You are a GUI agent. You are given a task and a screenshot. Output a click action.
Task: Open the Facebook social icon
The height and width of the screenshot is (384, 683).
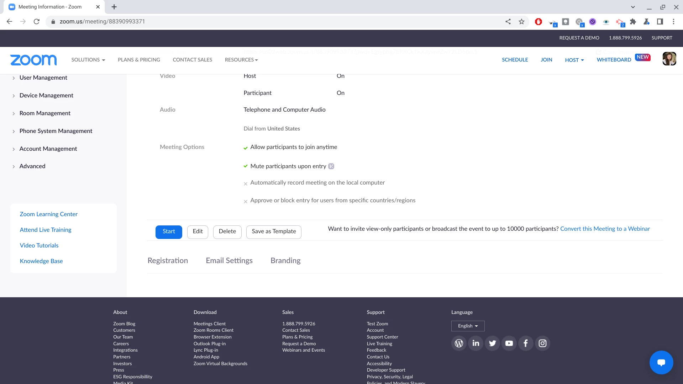526,343
